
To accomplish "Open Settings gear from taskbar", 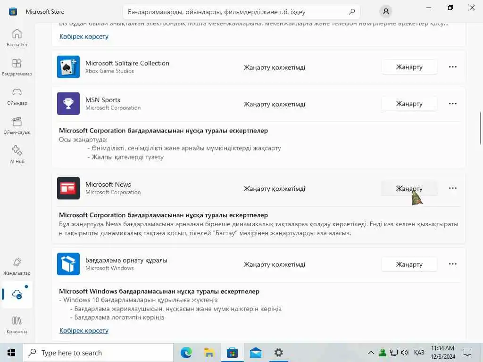I will click(x=278, y=353).
